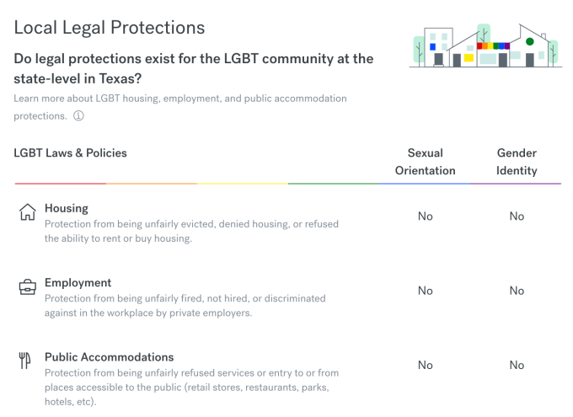
Task: Click Housing Gender Identity 'No' value
Action: 517,217
